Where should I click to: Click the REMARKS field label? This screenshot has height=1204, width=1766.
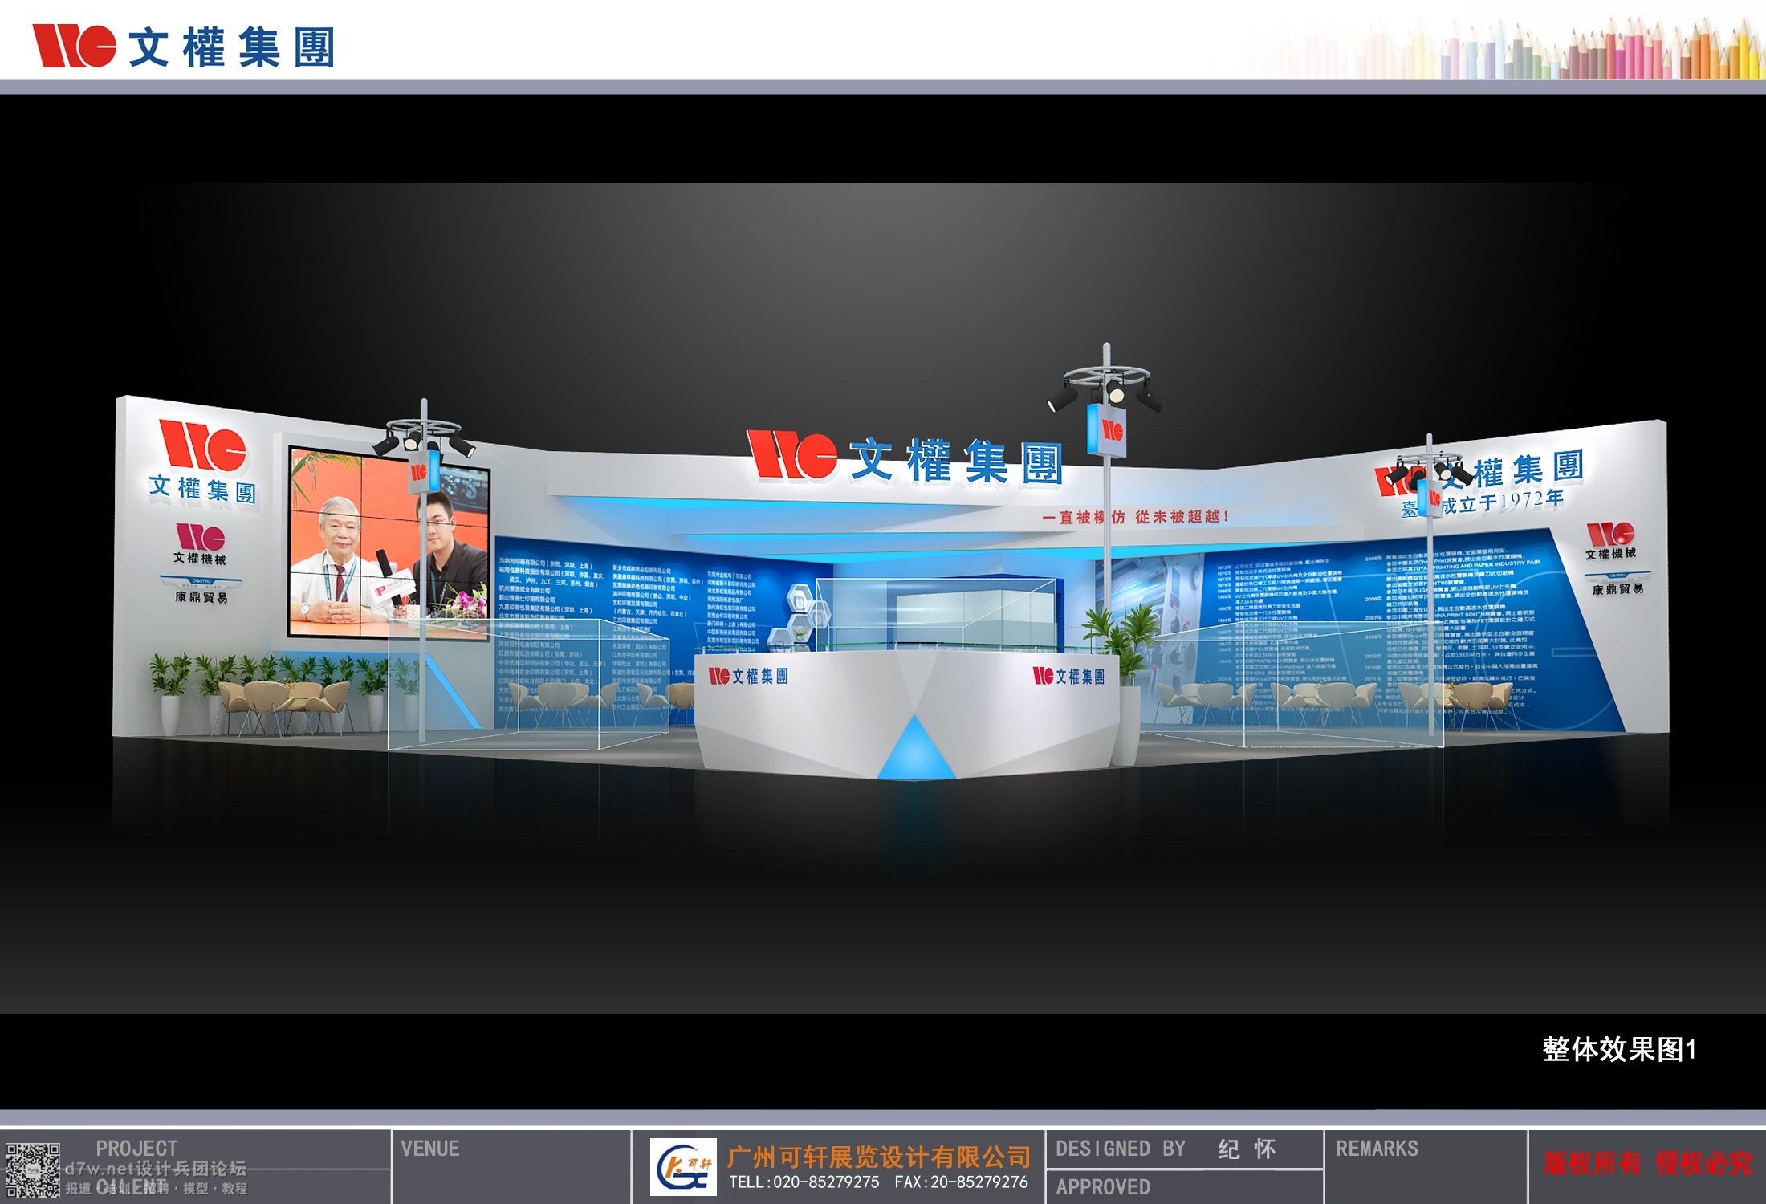1377,1149
